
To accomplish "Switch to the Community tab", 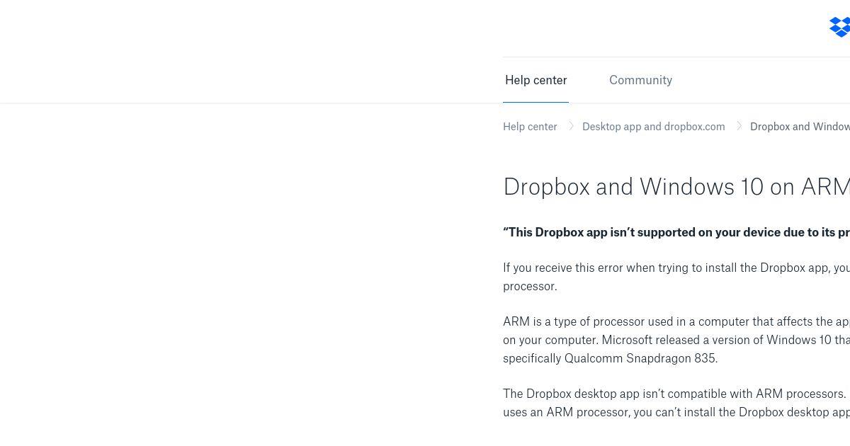I will 640,80.
